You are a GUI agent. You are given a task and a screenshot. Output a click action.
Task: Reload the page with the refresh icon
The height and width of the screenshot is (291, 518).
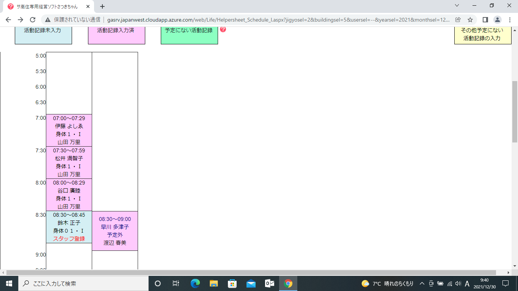pyautogui.click(x=33, y=20)
